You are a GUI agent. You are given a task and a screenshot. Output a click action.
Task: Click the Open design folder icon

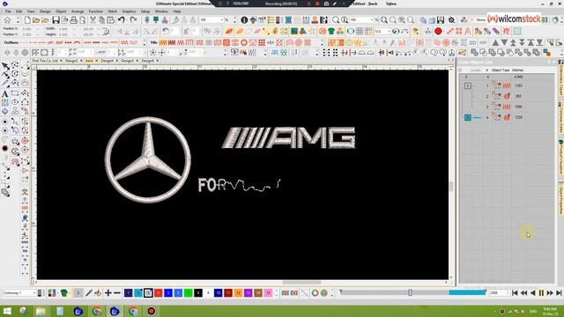[36, 20]
